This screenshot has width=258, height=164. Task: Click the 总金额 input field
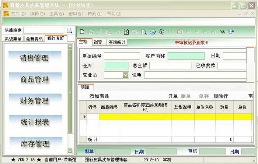pyautogui.click(x=170, y=66)
